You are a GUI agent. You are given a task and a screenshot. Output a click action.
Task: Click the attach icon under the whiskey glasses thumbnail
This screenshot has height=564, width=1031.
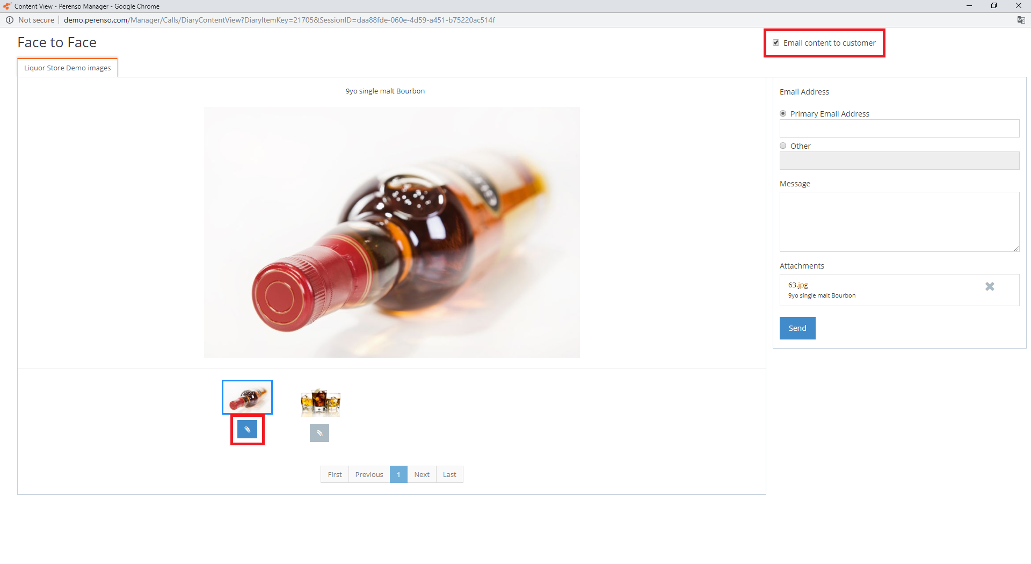coord(320,433)
